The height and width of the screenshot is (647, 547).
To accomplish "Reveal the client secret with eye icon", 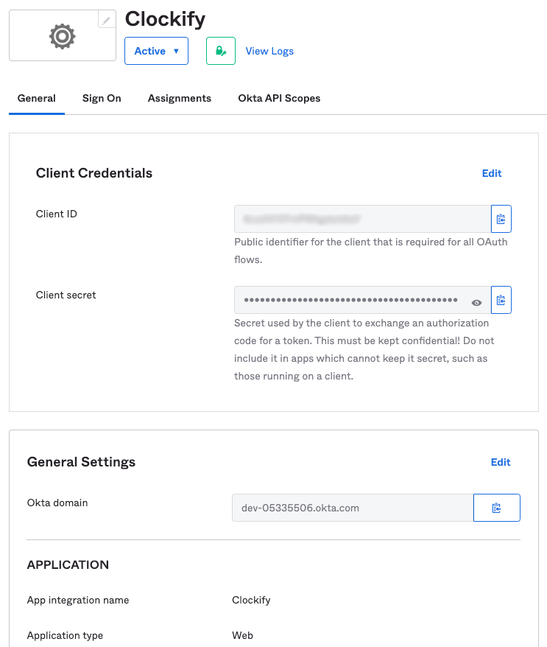I will pos(476,303).
